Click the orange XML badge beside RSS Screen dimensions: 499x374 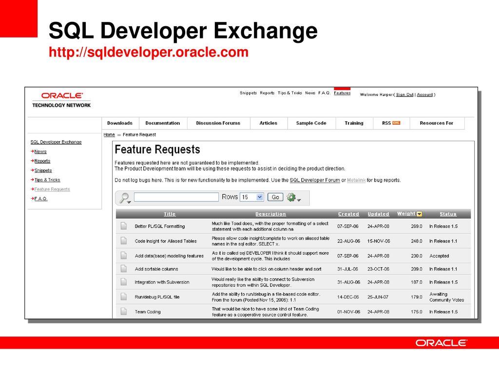point(396,123)
